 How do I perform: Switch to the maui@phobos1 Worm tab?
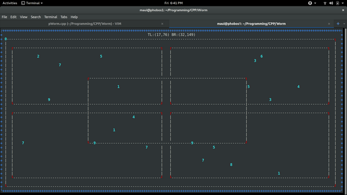tap(251, 24)
